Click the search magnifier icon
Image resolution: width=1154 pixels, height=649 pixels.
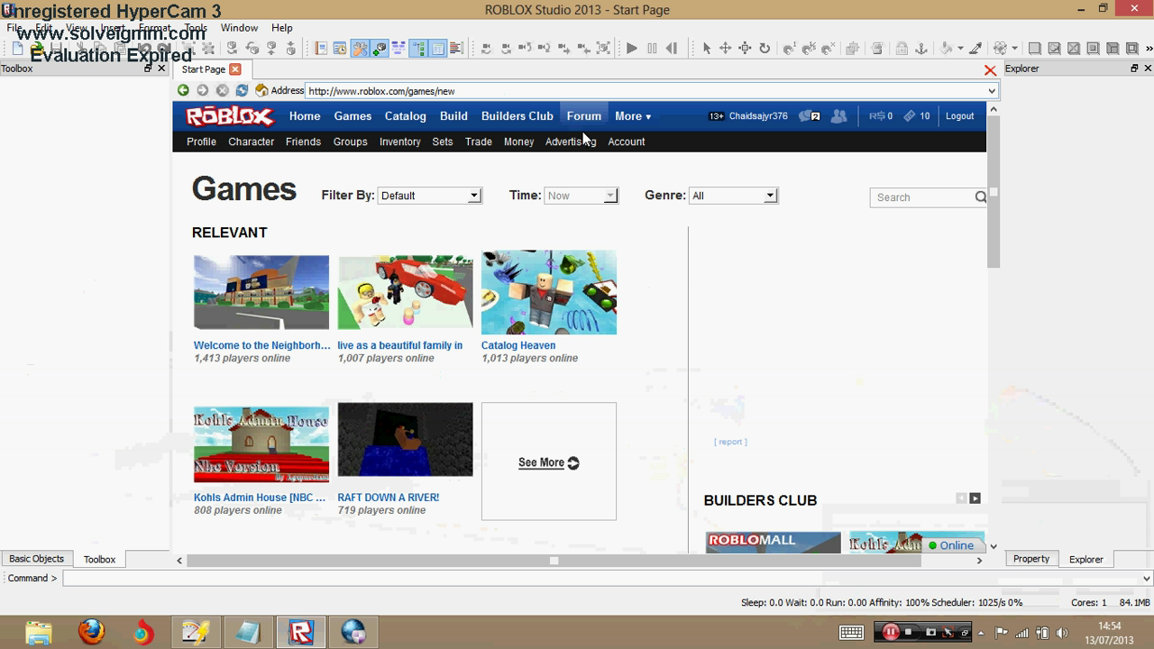coord(980,197)
